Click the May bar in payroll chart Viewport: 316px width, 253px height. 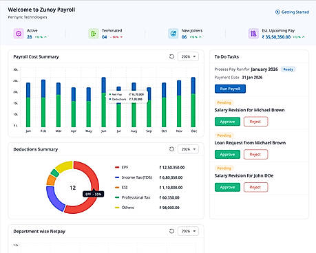pyautogui.click(x=88, y=107)
